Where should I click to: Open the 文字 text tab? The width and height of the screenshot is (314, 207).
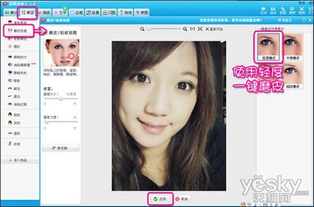(61, 12)
